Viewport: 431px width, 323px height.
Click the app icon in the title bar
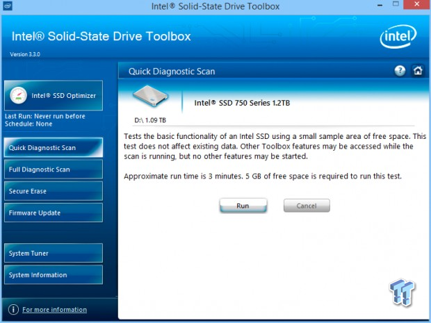(7, 6)
